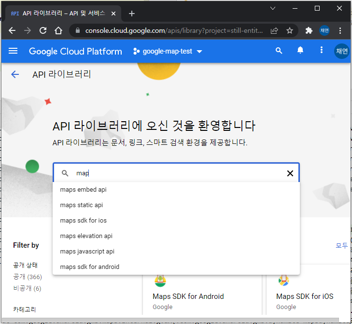Click the share page icon
Viewport: 352px width, 324px height.
[x=274, y=30]
